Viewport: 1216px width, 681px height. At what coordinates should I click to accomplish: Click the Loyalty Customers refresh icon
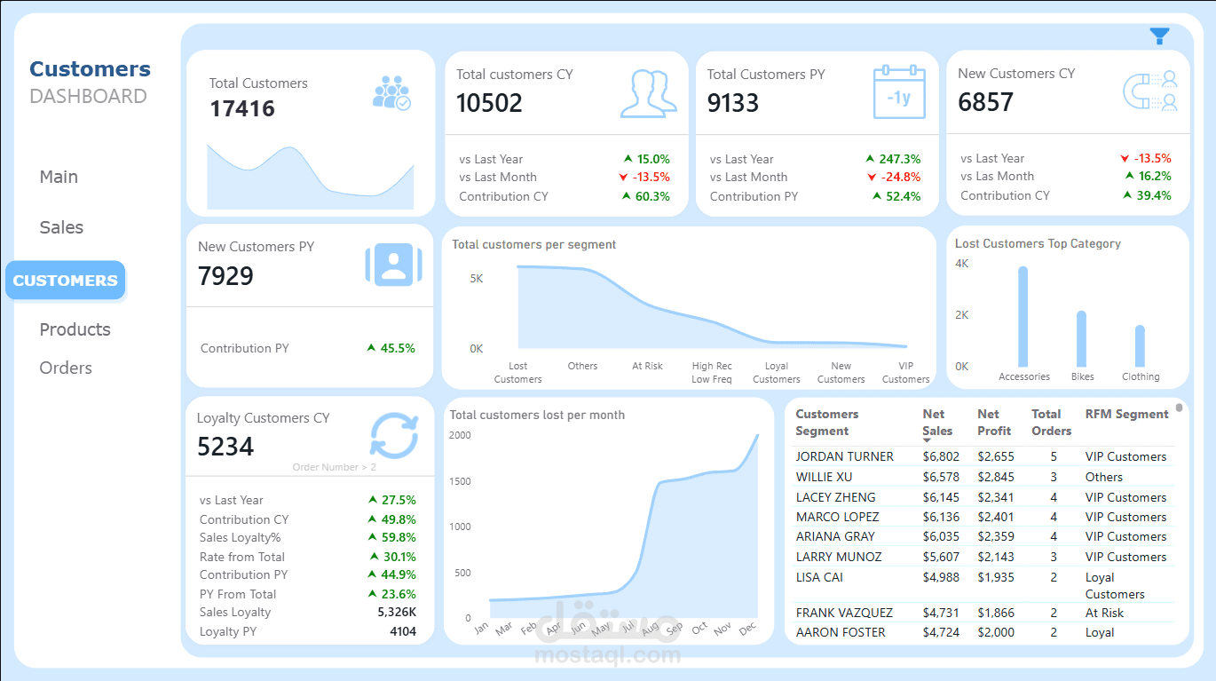393,435
